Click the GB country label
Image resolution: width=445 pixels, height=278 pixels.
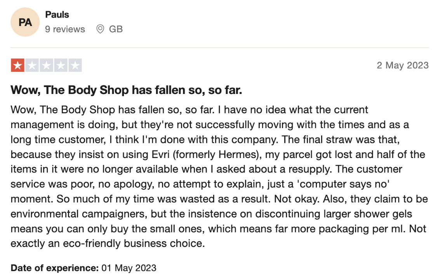116,29
